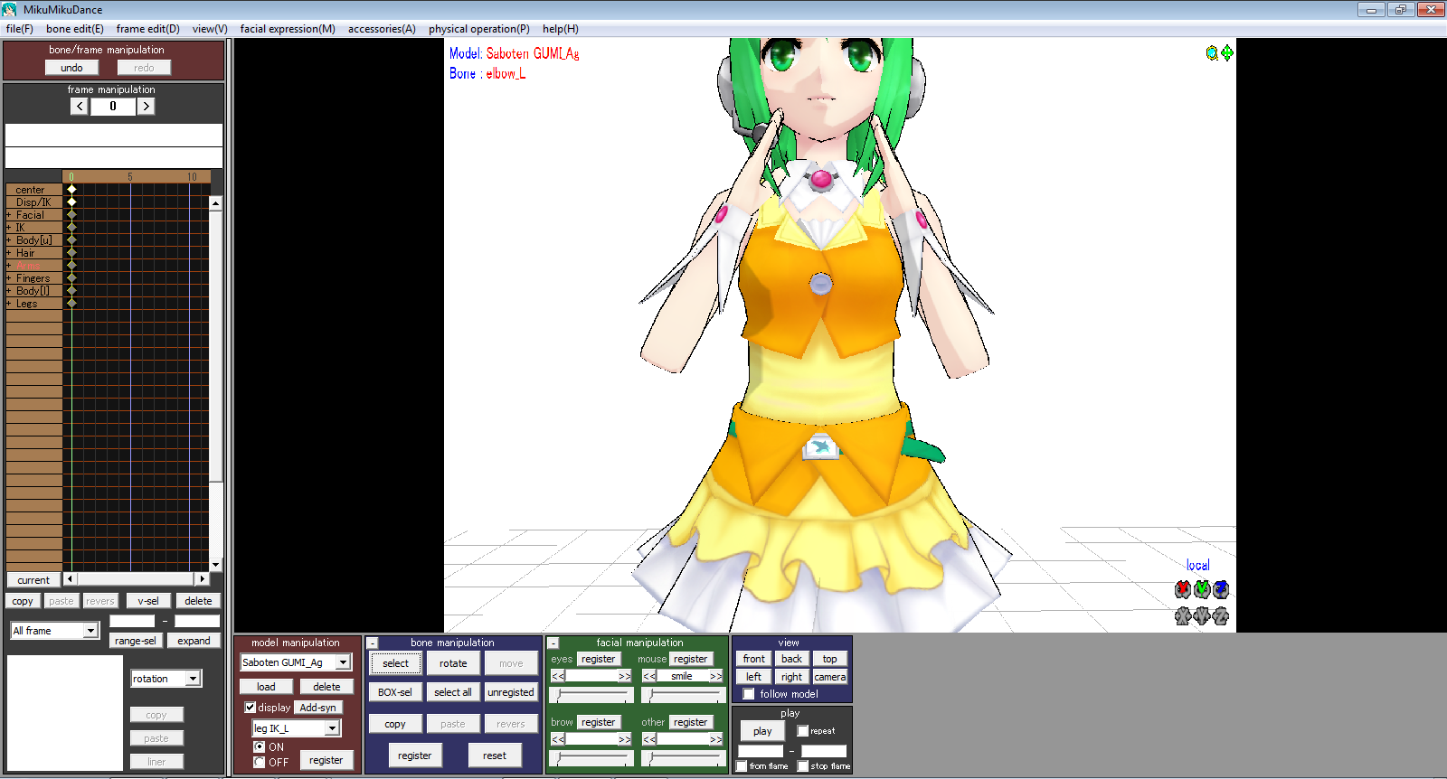Open the All frame dropdown
The height and width of the screenshot is (779, 1447).
click(90, 631)
